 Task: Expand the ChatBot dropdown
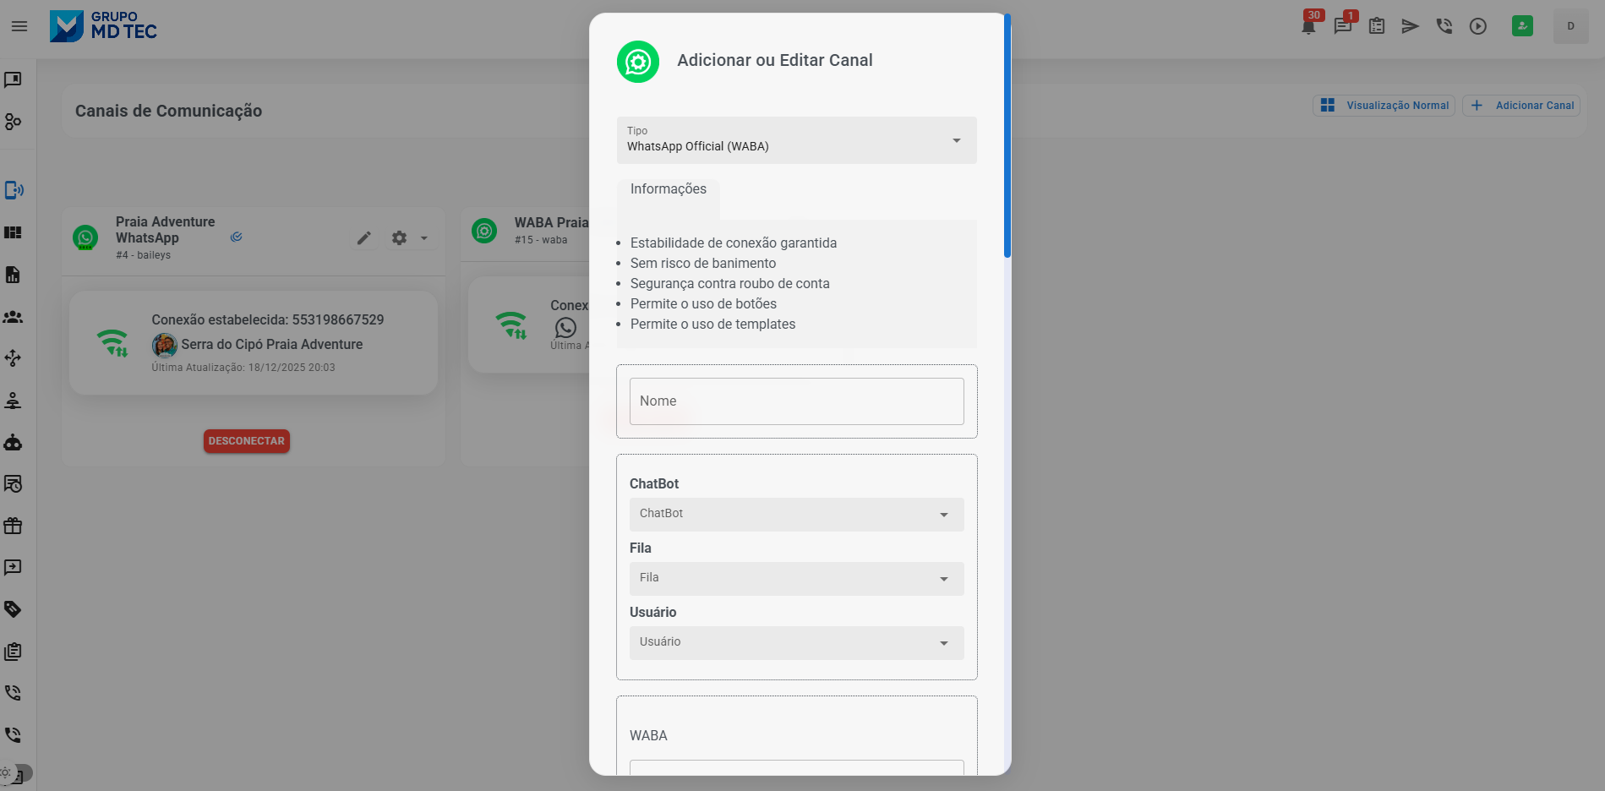[x=796, y=514]
